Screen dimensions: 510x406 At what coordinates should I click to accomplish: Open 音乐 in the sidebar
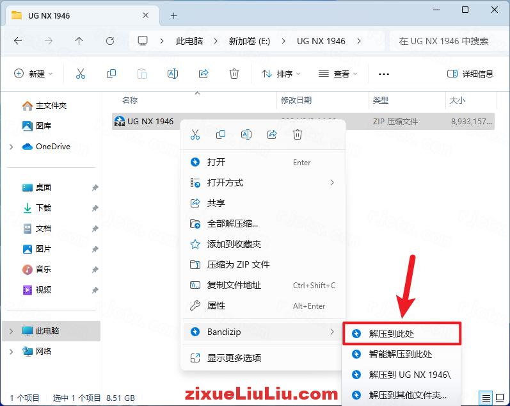click(36, 270)
